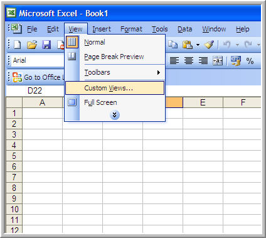Image resolution: width=266 pixels, height=238 pixels.
Task: Click the Open folder icon
Action: [32, 45]
